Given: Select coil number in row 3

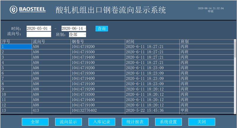Looking at the screenshot, I should coord(98,57).
